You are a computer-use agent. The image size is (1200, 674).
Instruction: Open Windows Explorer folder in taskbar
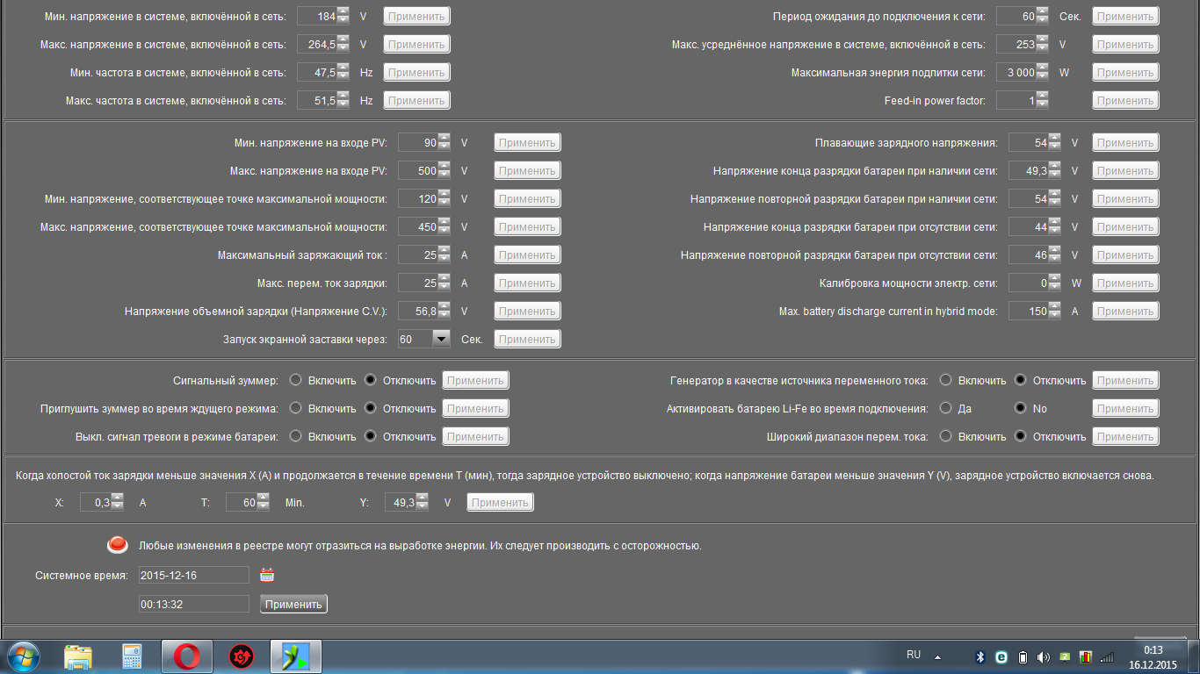coord(78,656)
